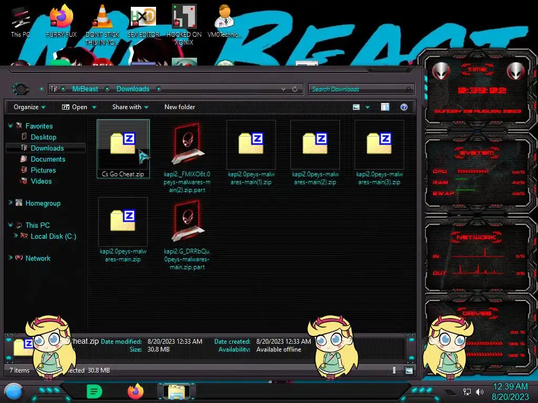Open Pictures in the navigation pane
Viewport: 538px width, 403px height.
(x=43, y=171)
